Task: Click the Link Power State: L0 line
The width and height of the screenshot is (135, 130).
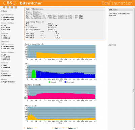Action: 35,22
